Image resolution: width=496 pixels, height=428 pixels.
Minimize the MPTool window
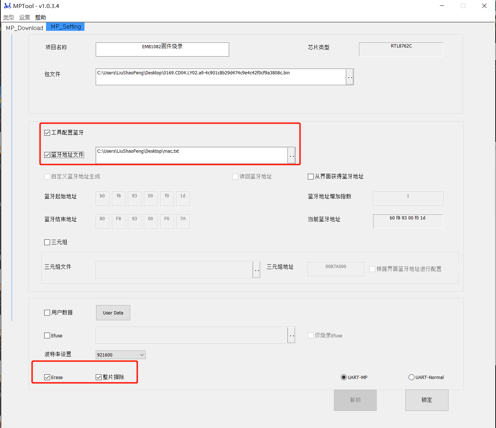[x=442, y=6]
